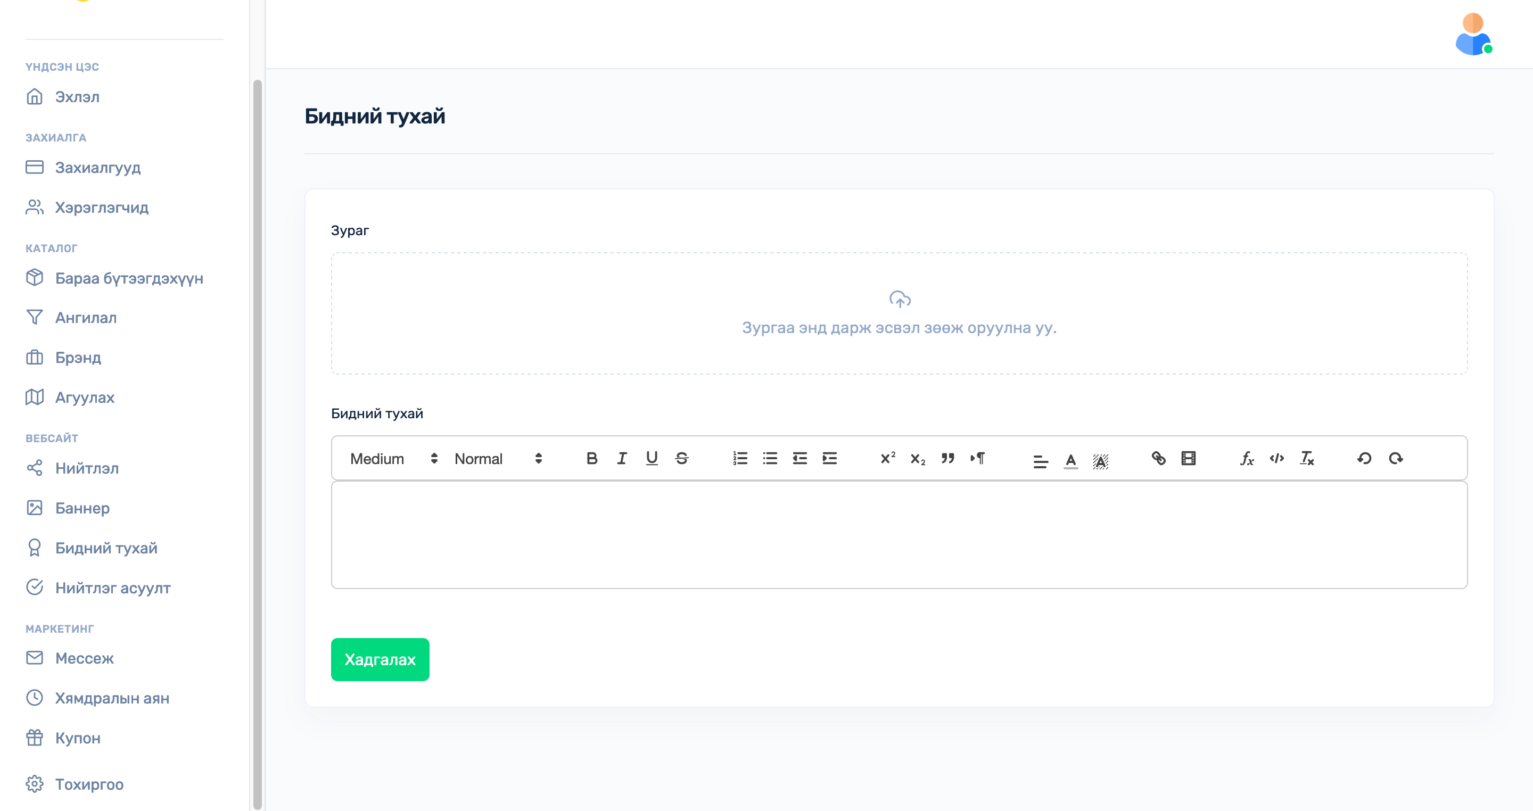Toggle italic formatting

(621, 458)
